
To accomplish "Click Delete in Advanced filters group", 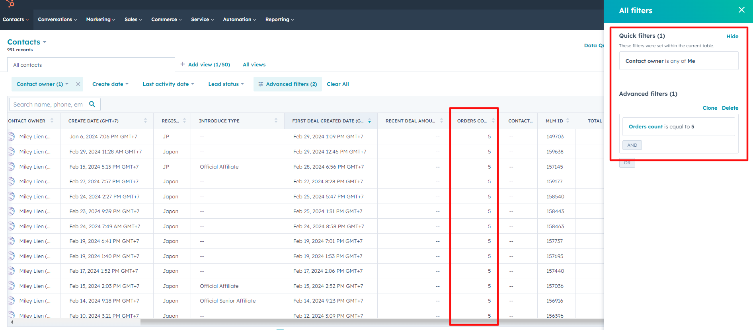I will point(730,108).
